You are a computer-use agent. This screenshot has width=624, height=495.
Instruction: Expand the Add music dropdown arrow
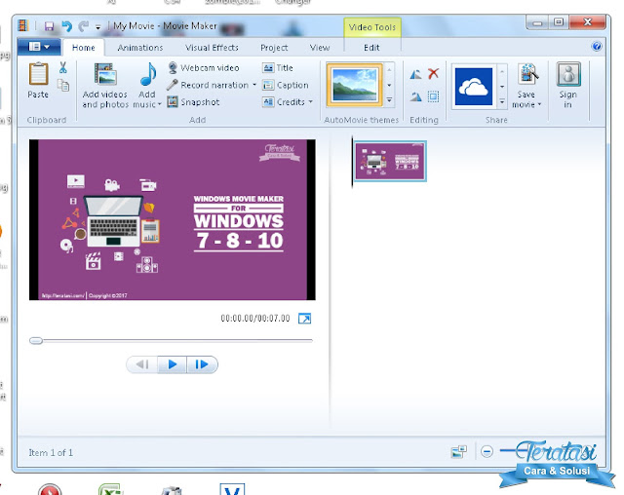tap(160, 104)
